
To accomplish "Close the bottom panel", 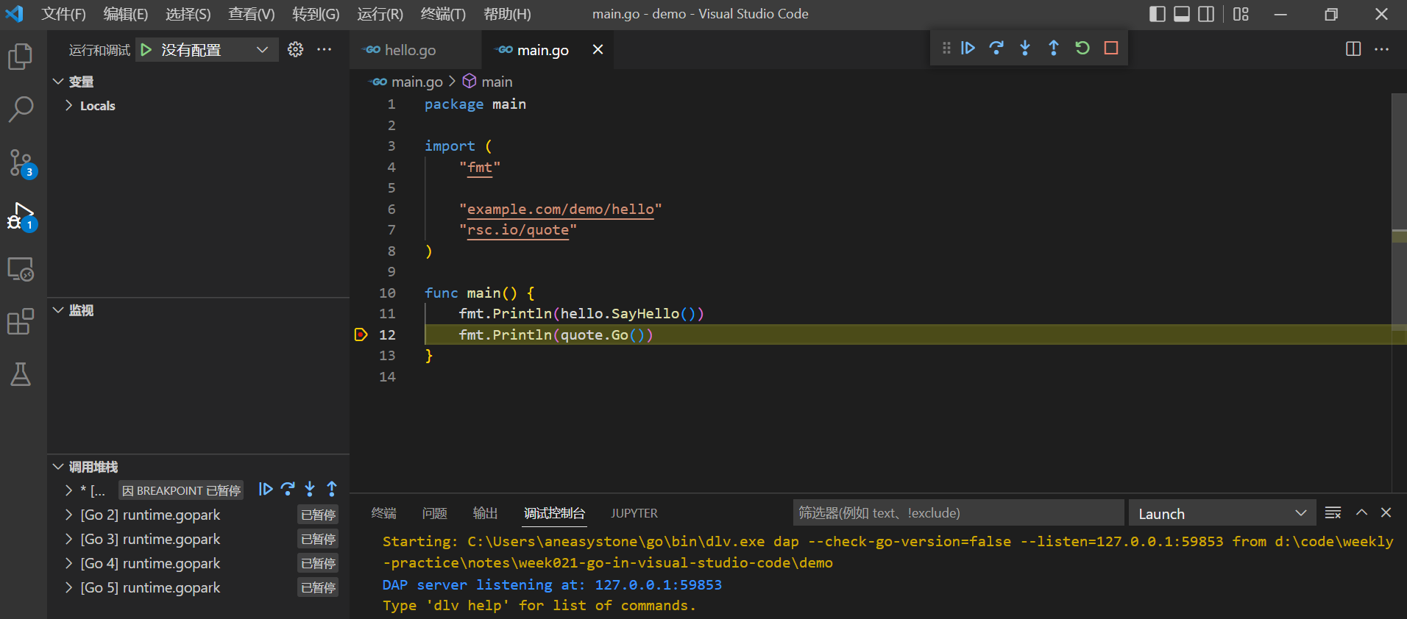I will click(x=1386, y=512).
